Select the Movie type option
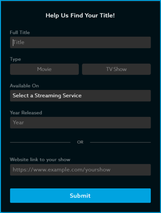The image size is (161, 213). (44, 69)
